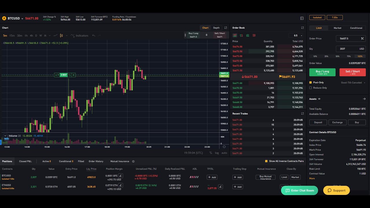Select the W weekly timeframe
This screenshot has width=370, height=208.
tap(40, 36)
